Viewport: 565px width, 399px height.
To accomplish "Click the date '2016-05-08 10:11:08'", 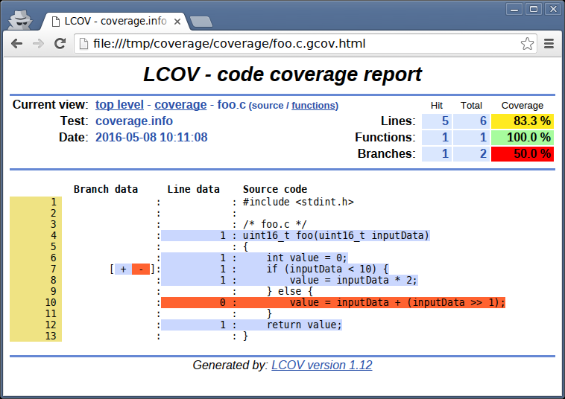I will [151, 138].
